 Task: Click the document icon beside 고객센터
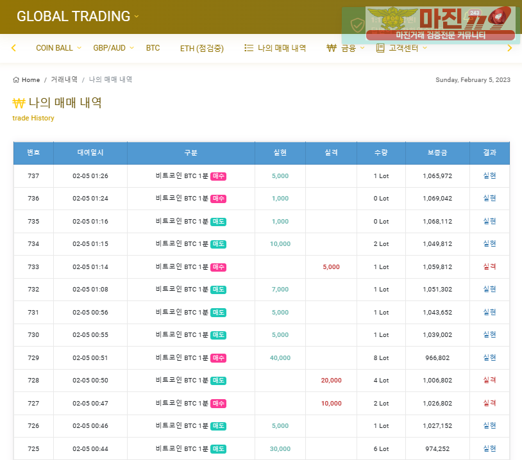[380, 48]
